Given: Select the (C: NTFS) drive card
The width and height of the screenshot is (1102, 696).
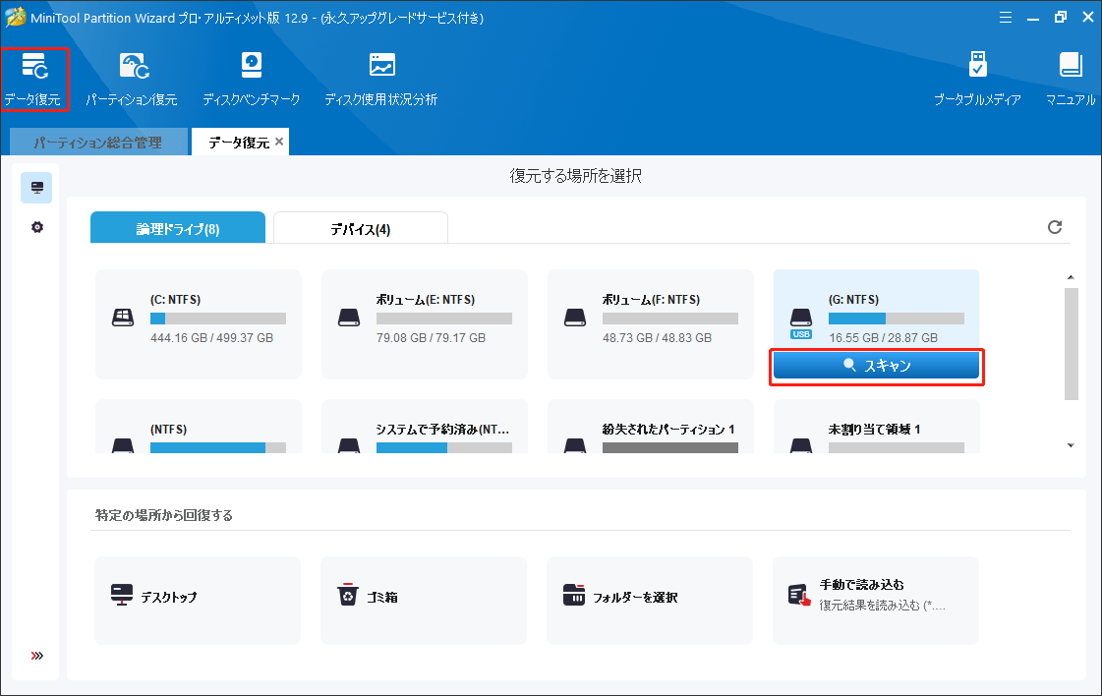Looking at the screenshot, I should click(x=199, y=324).
